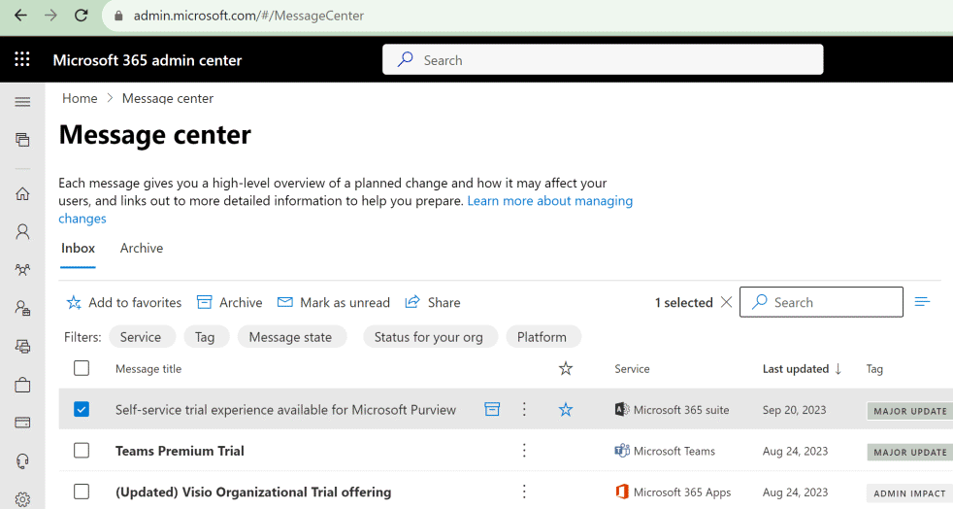953x509 pixels.
Task: Open Teams & groups sidebar icon
Action: (x=22, y=270)
